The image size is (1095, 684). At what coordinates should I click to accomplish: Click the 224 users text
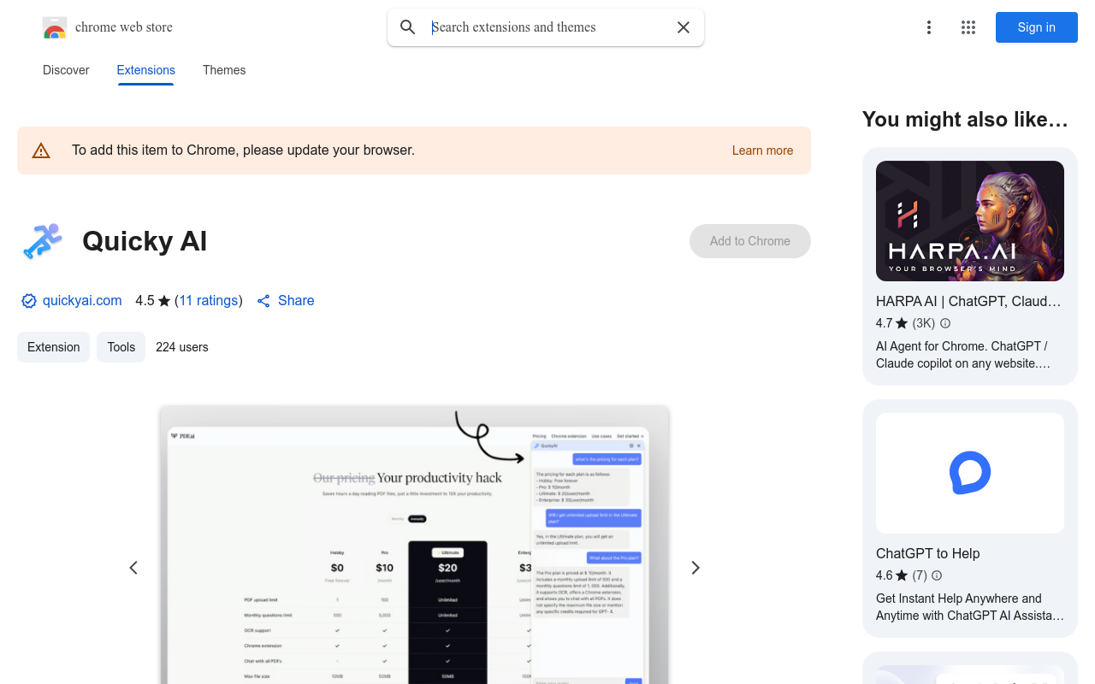182,347
